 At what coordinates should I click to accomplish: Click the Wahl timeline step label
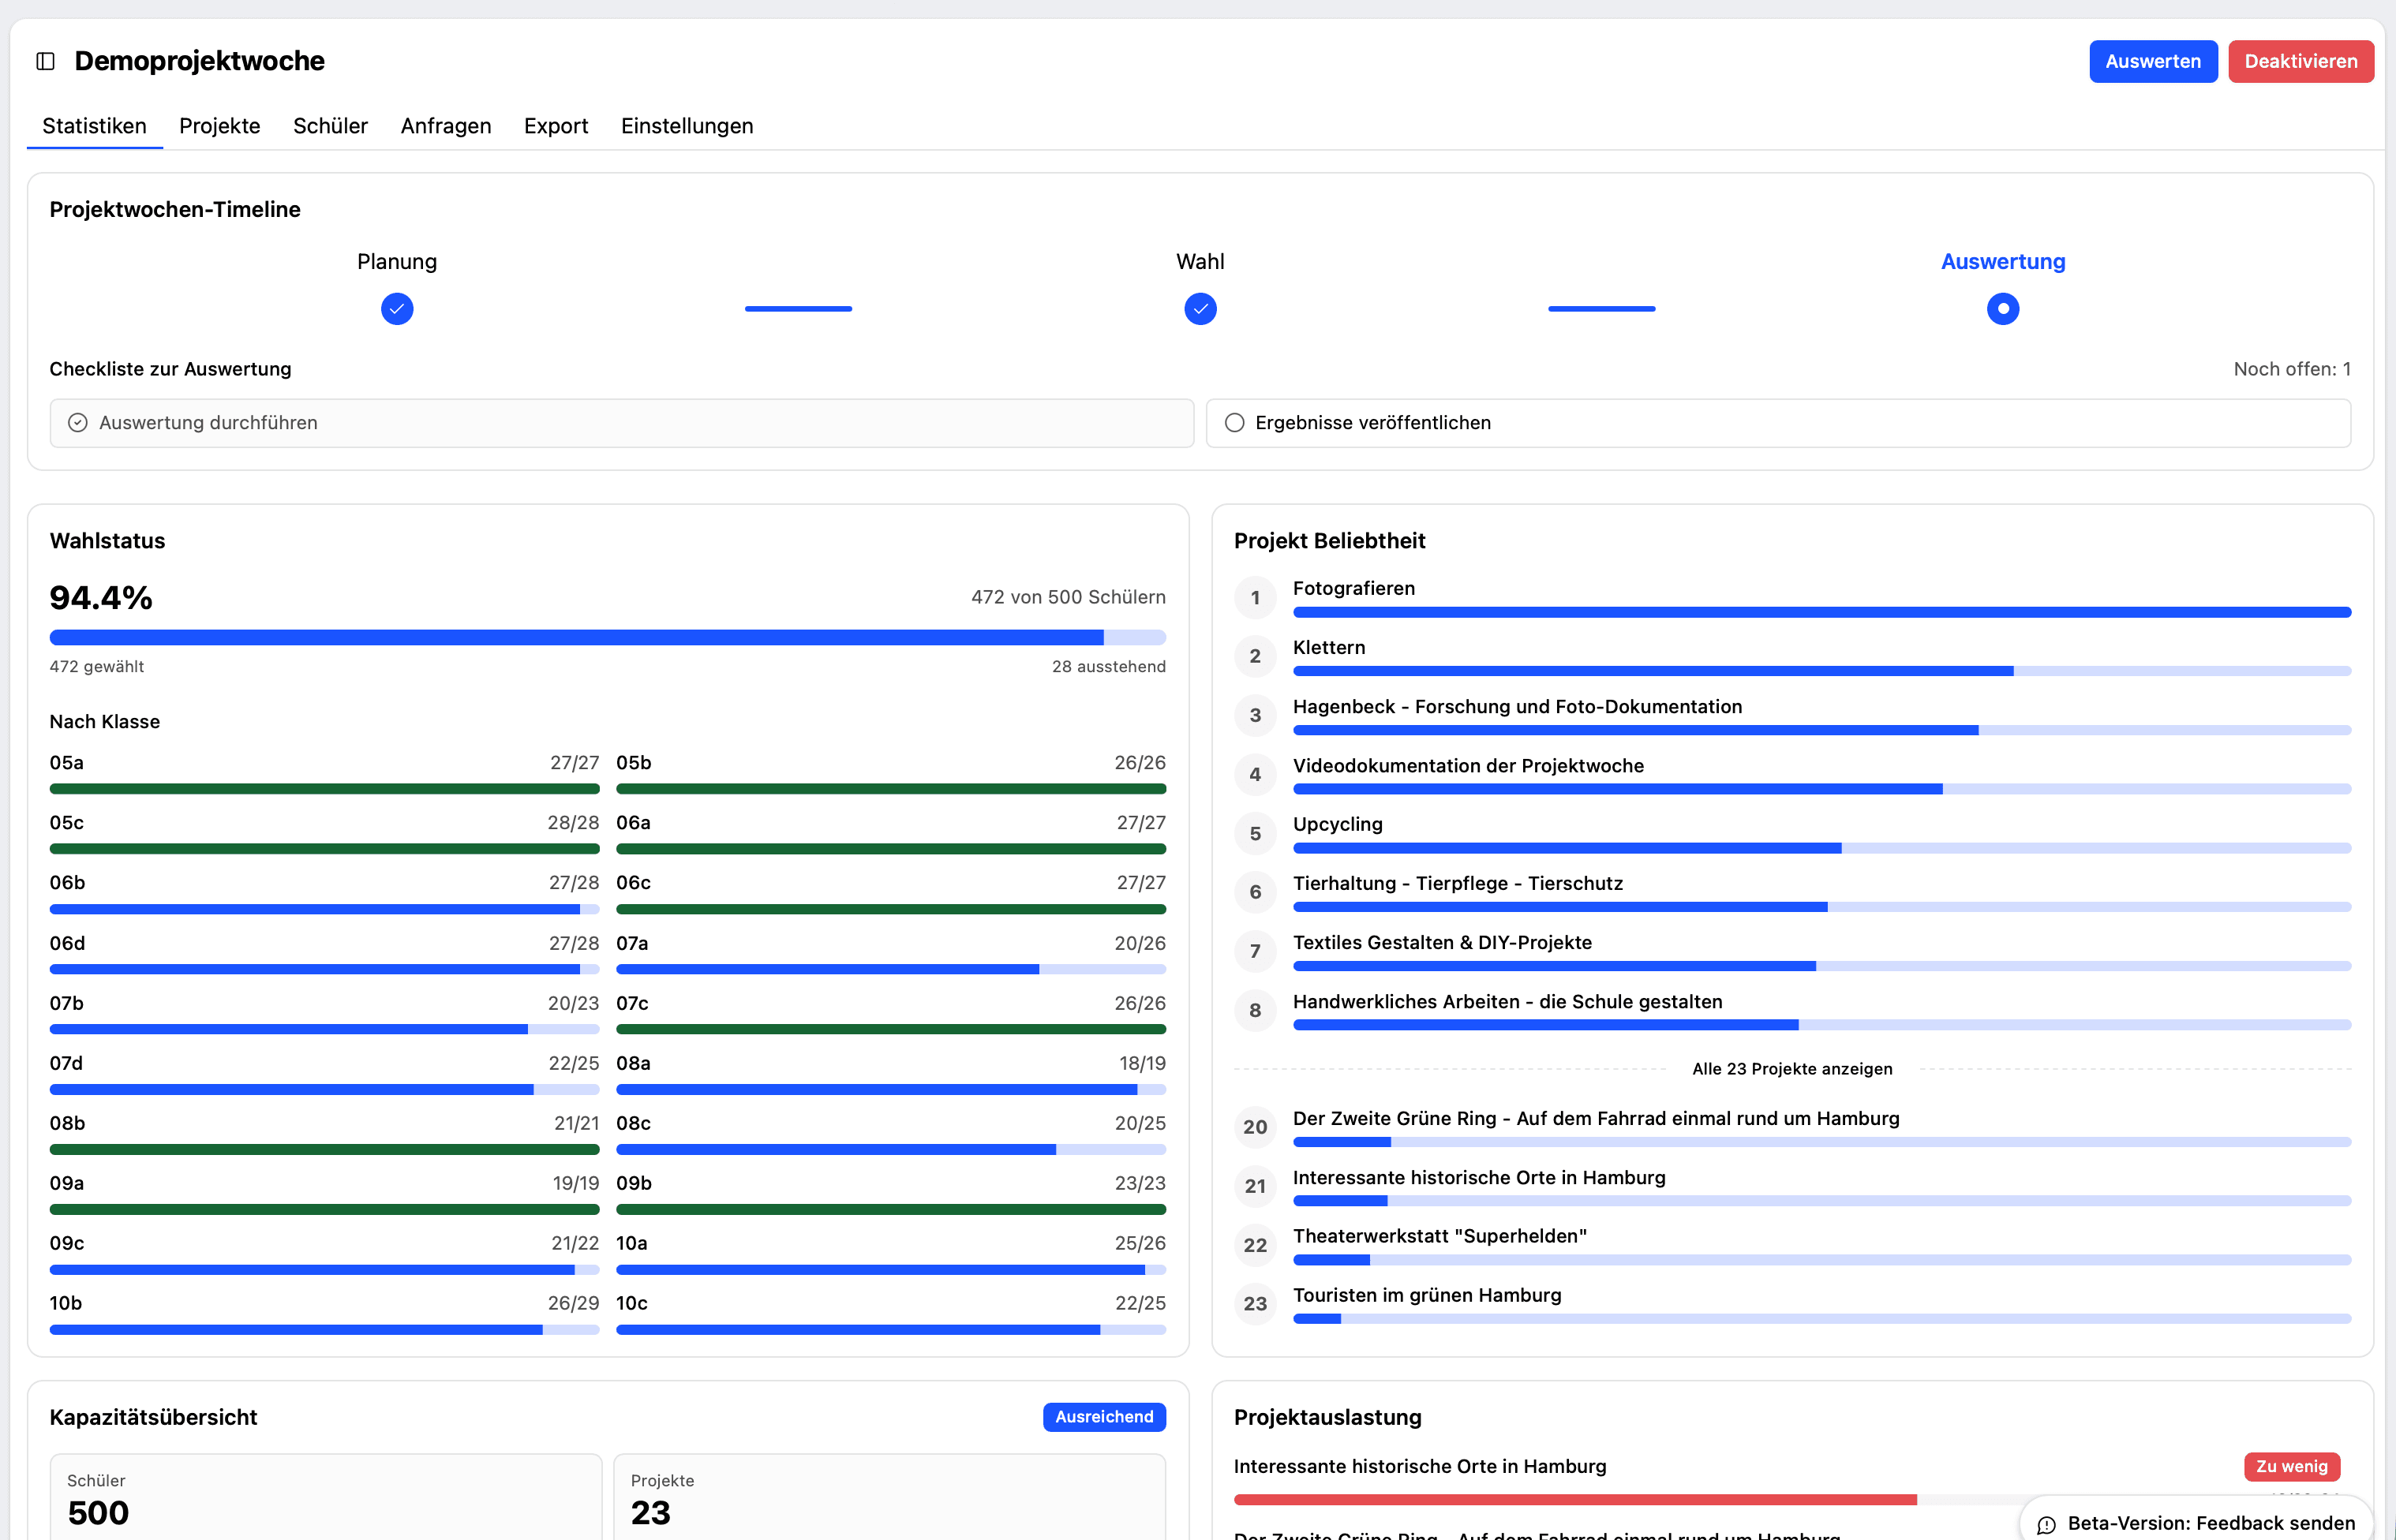pyautogui.click(x=1200, y=262)
